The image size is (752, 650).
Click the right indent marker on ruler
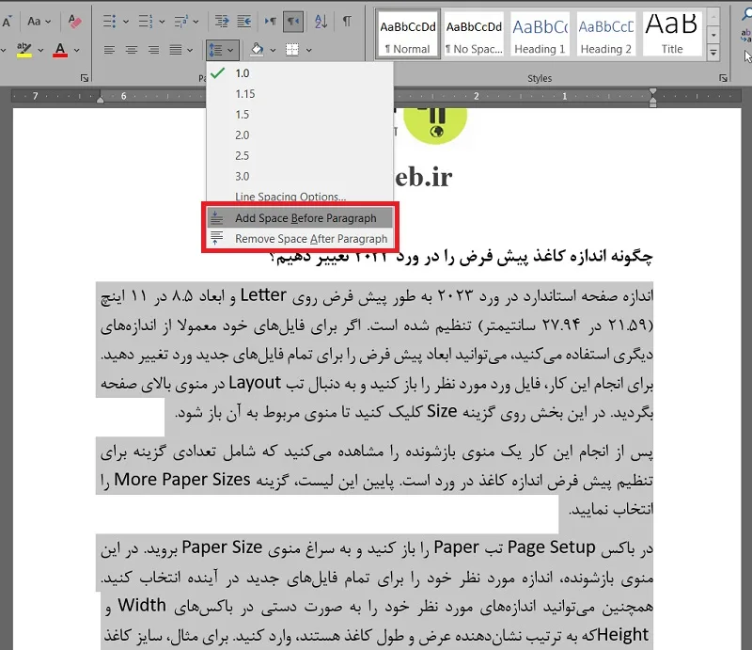[x=652, y=97]
